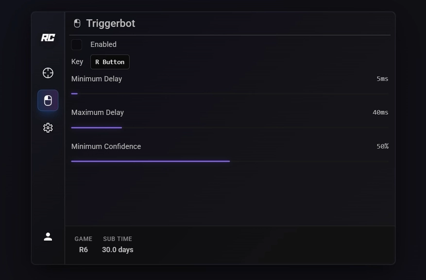Set the Minimum Confidence slider
The image size is (426, 280).
click(229, 161)
